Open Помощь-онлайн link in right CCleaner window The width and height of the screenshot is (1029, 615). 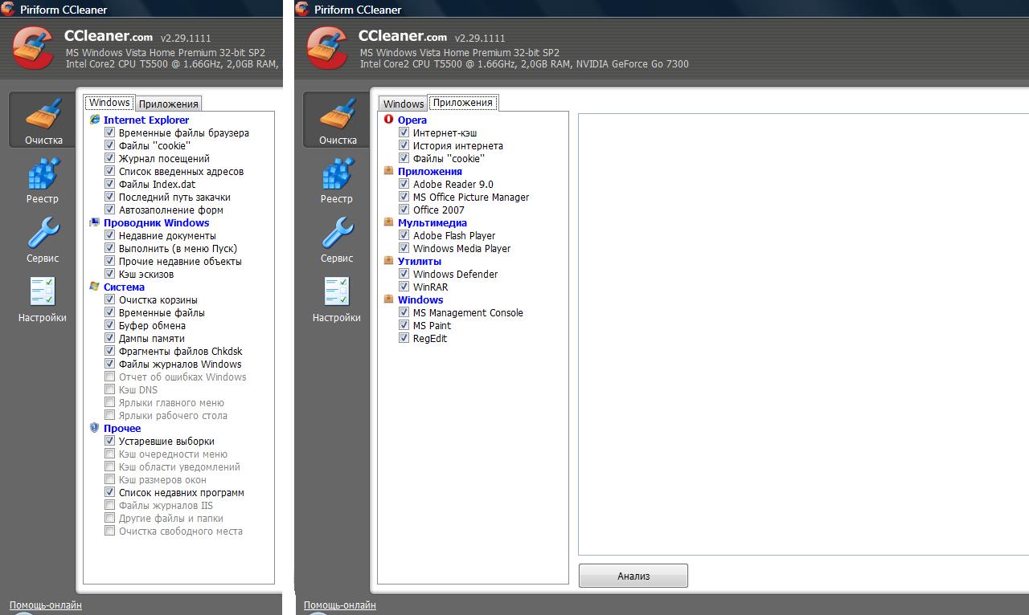pos(340,605)
